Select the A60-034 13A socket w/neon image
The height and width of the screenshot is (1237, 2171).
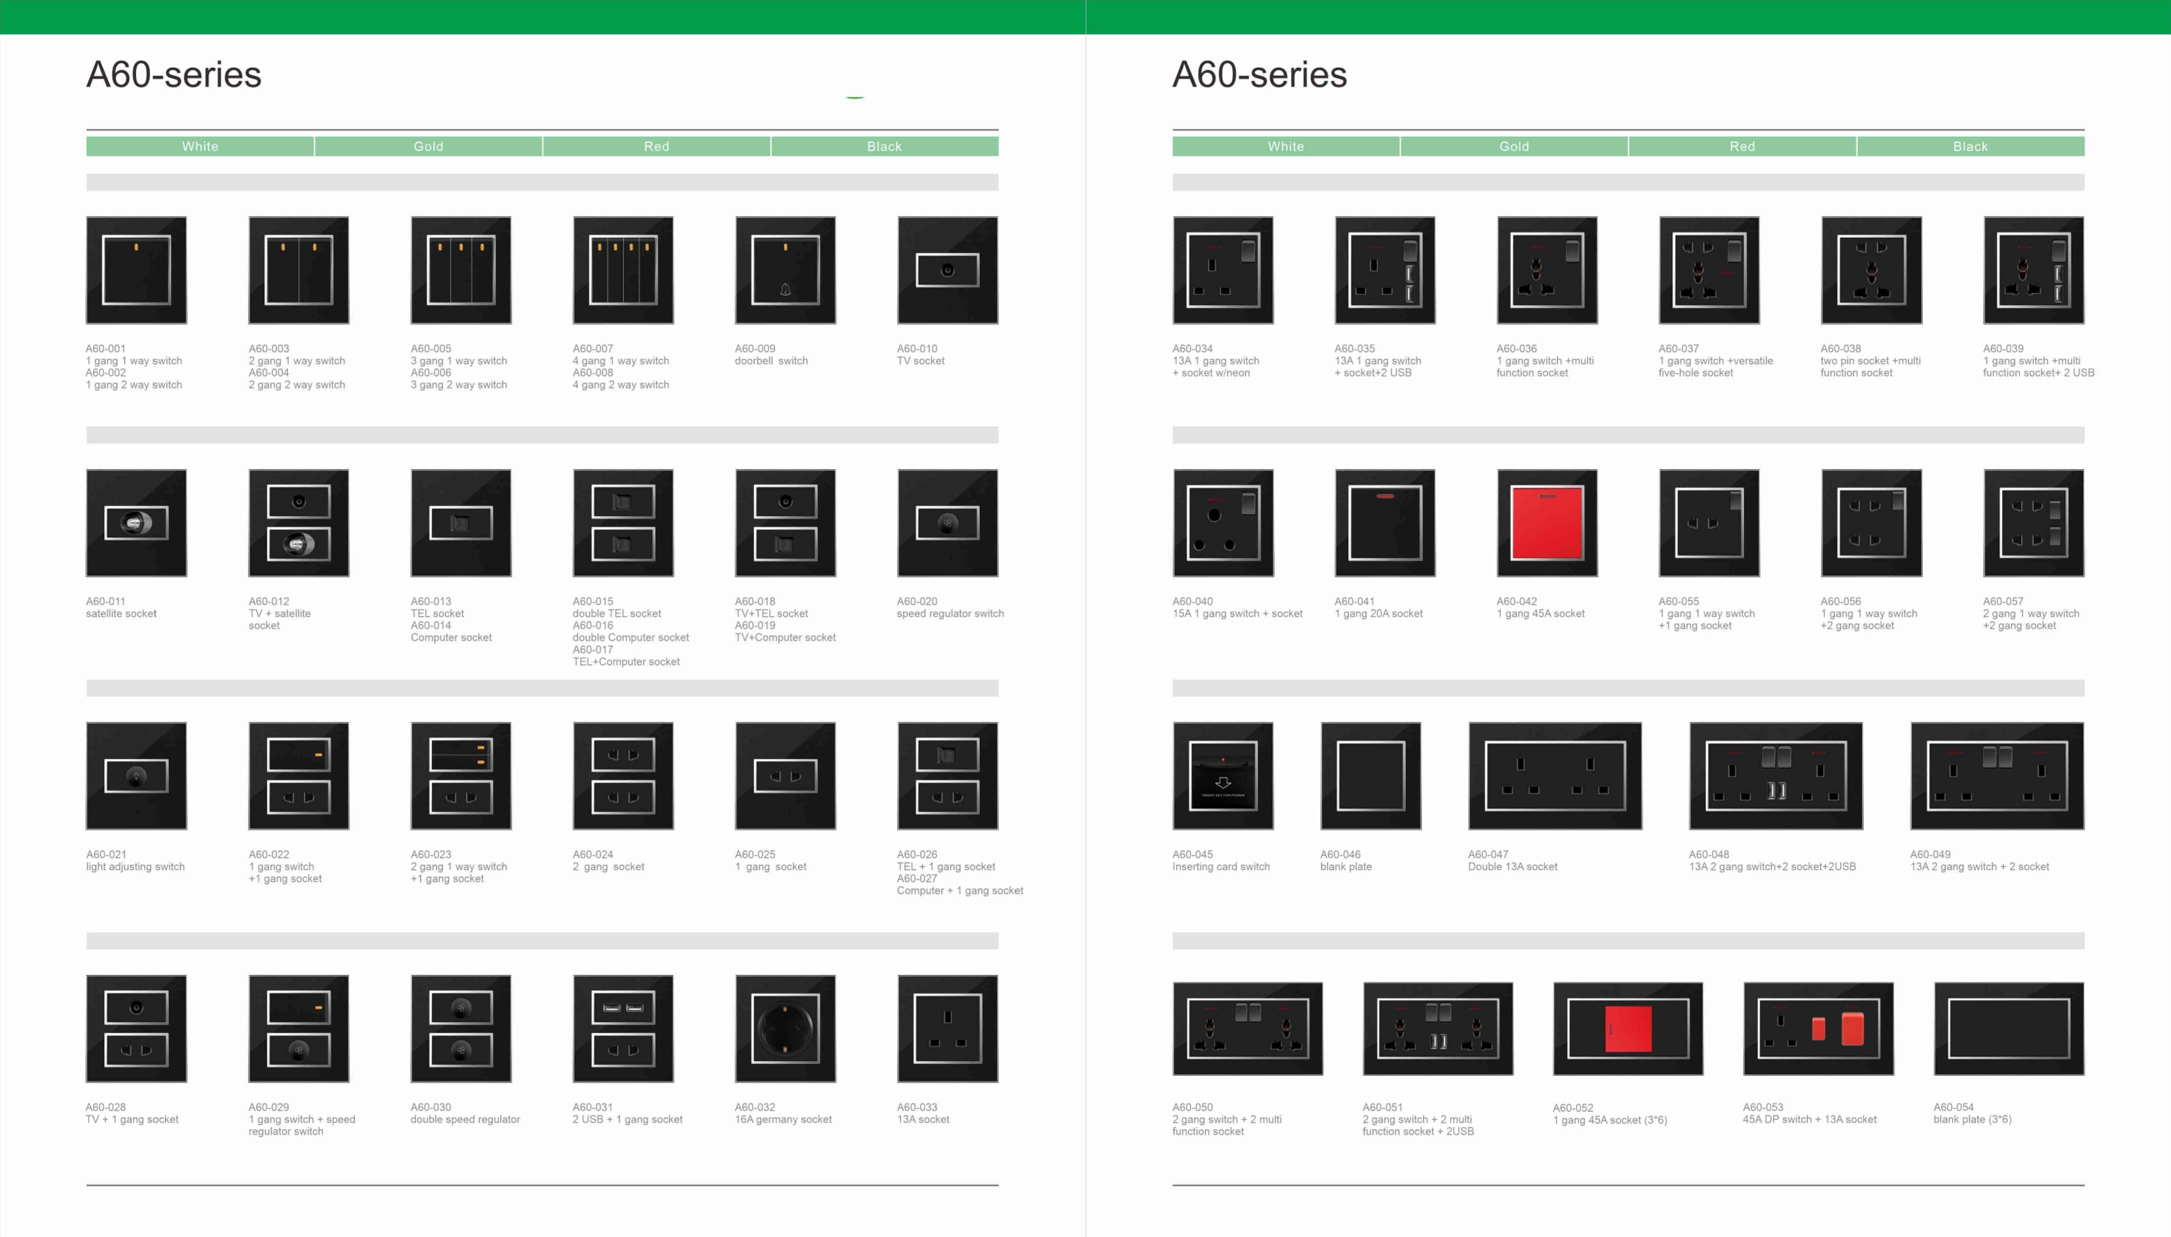[x=1223, y=270]
